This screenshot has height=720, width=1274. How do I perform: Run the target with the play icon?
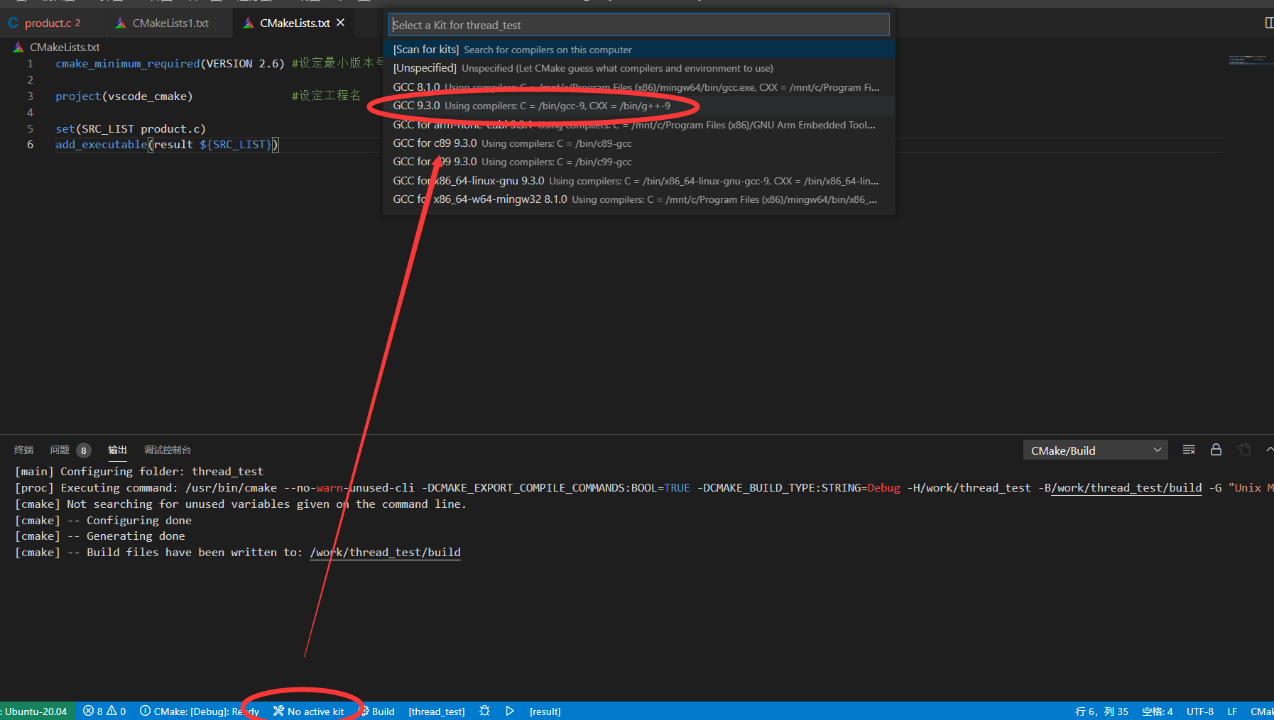coord(510,711)
